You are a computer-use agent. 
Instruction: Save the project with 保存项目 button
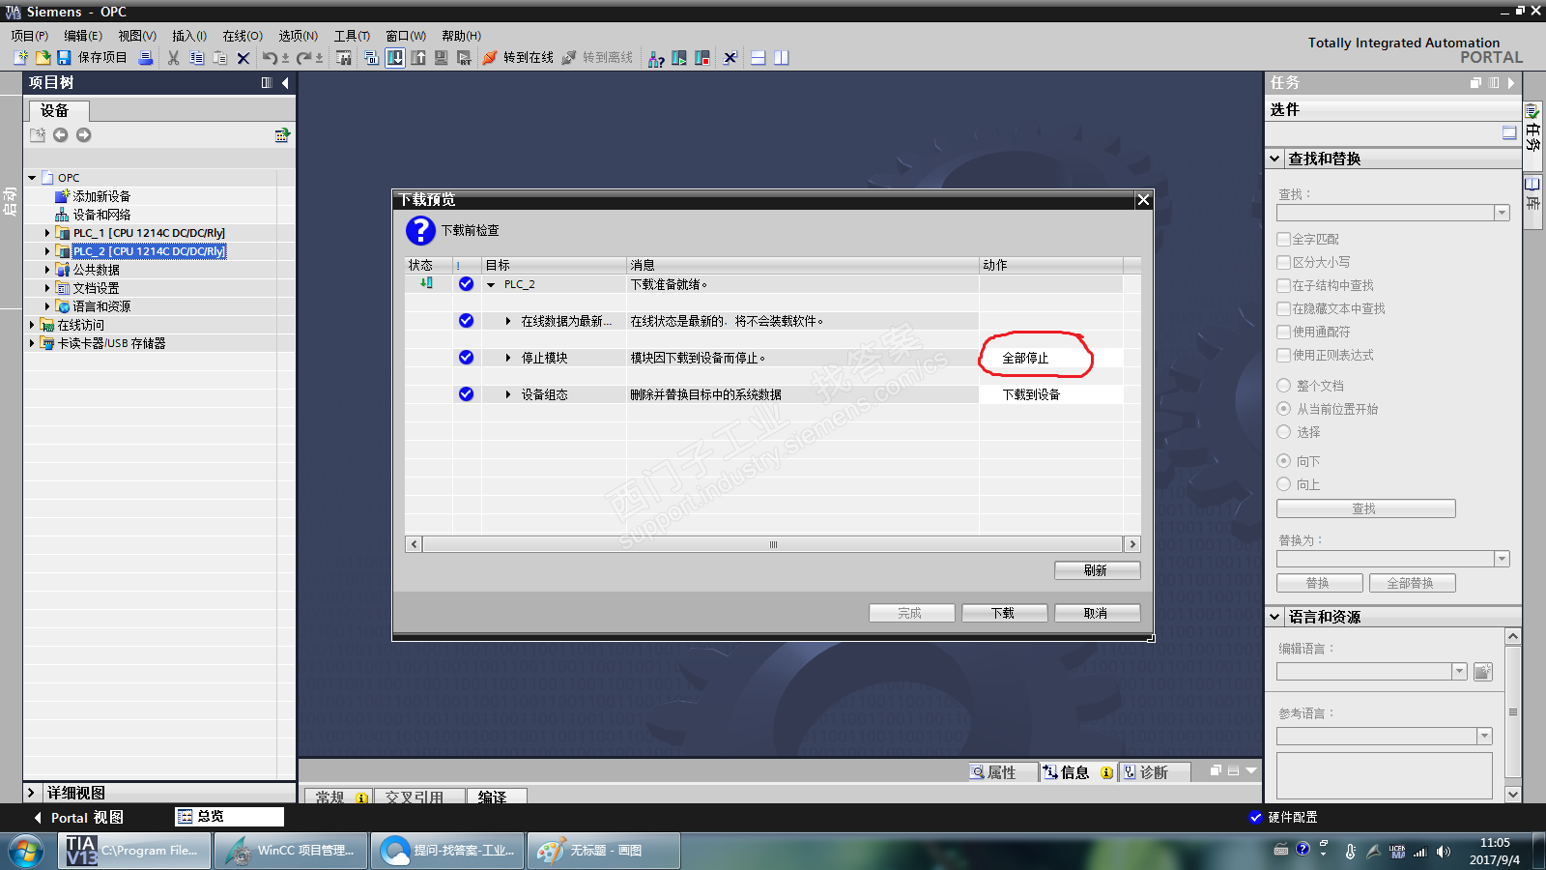coord(92,58)
